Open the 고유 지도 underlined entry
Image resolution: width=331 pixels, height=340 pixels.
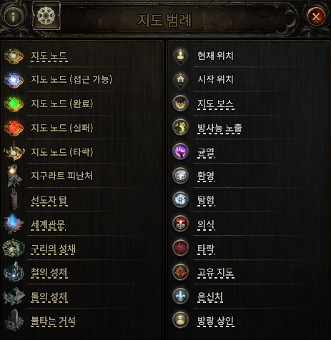point(216,273)
